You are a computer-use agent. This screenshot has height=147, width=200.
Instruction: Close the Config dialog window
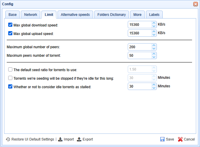coord(195,4)
